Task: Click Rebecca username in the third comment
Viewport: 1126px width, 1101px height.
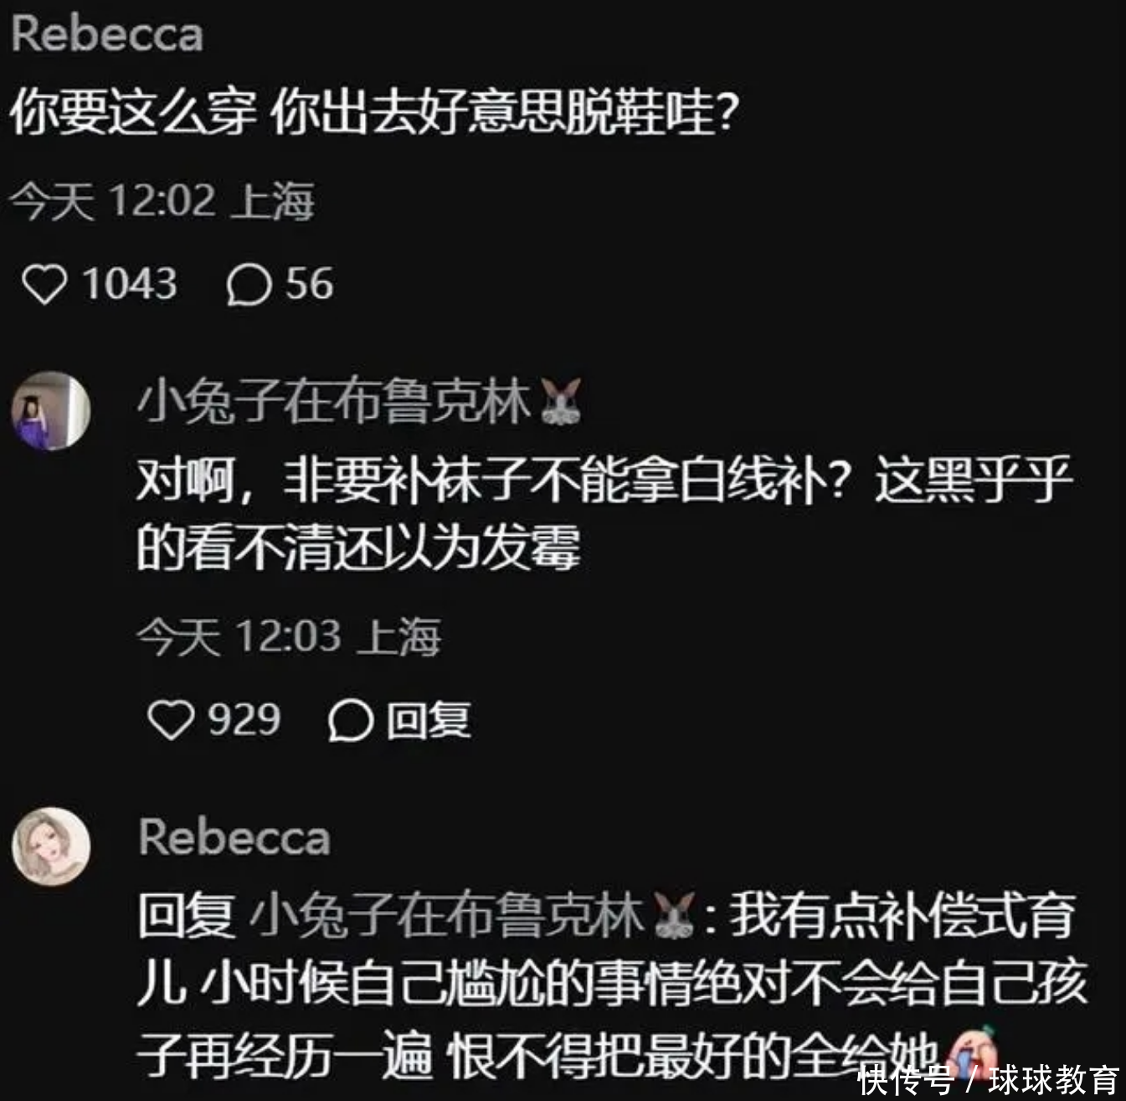Action: 234,837
